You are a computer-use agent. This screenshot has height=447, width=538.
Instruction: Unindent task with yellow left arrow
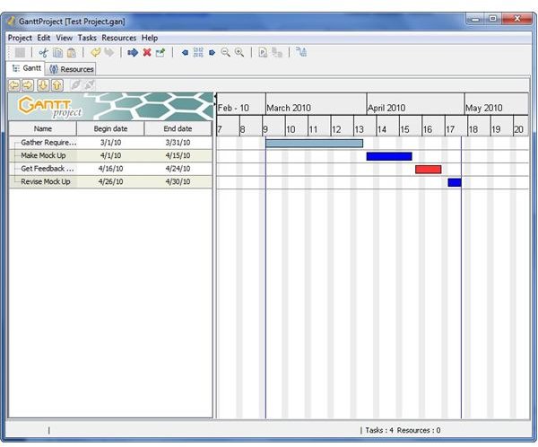[14, 85]
